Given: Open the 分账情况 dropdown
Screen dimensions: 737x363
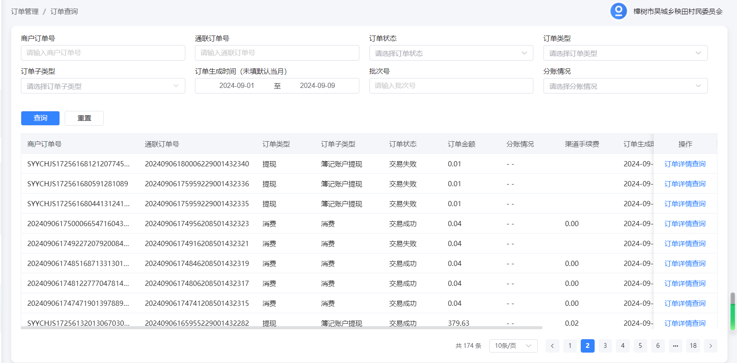Looking at the screenshot, I should 625,86.
